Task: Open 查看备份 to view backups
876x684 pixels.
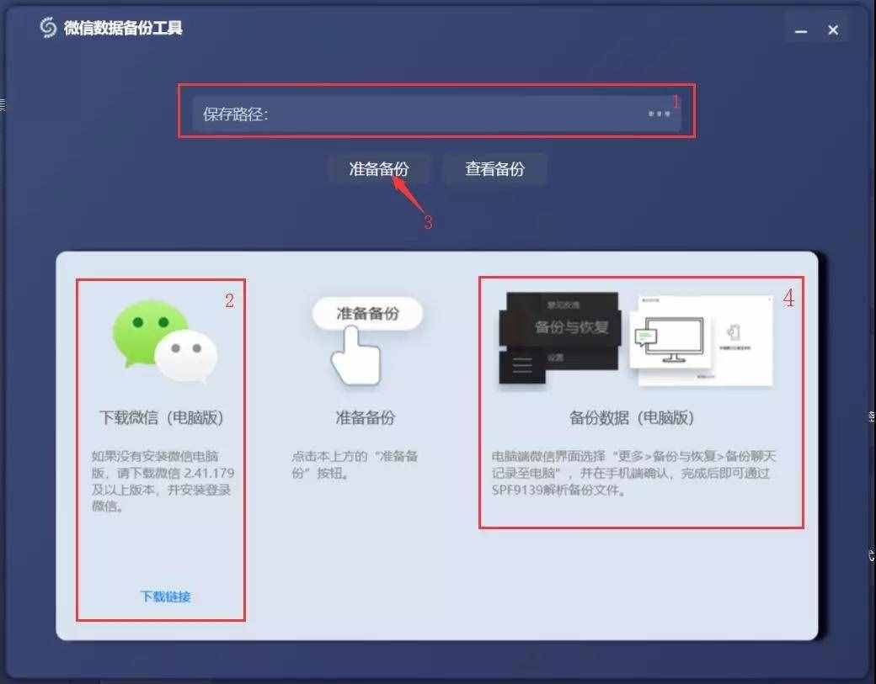Action: (494, 168)
